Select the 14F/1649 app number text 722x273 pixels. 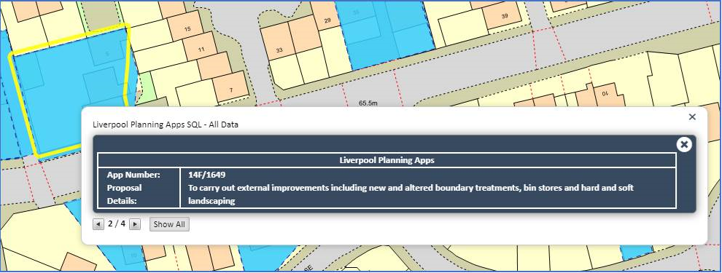(206, 175)
